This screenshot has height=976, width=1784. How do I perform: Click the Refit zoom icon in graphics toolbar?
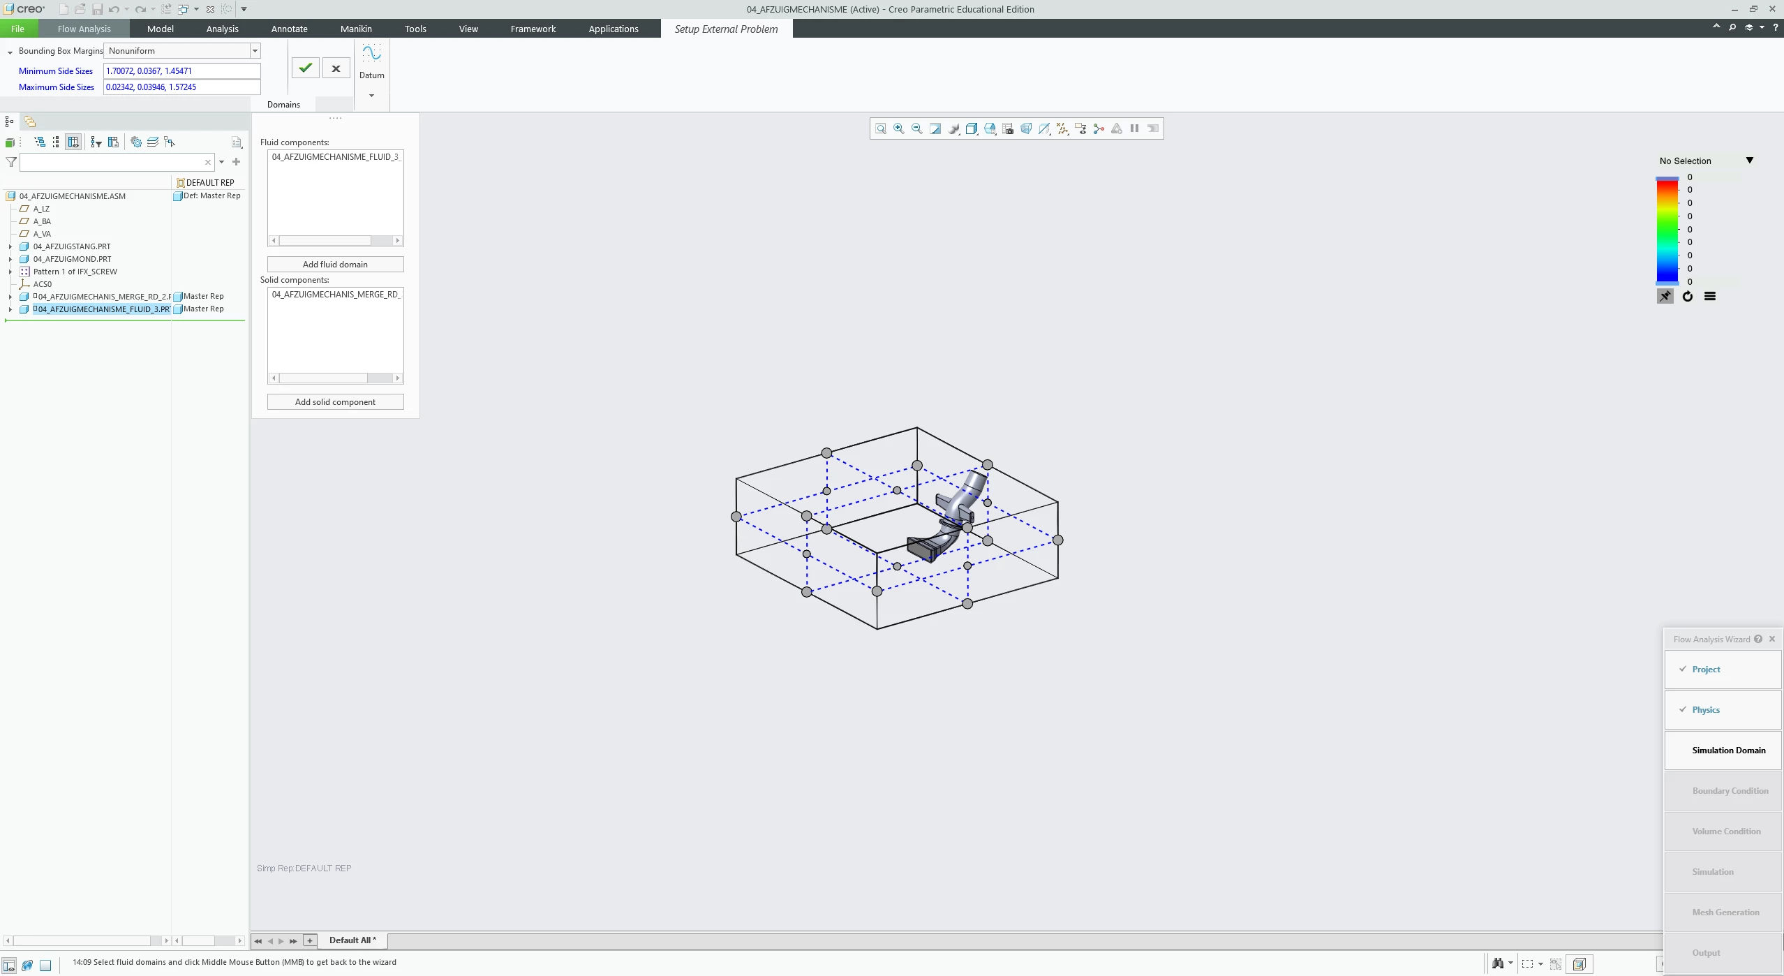click(881, 128)
